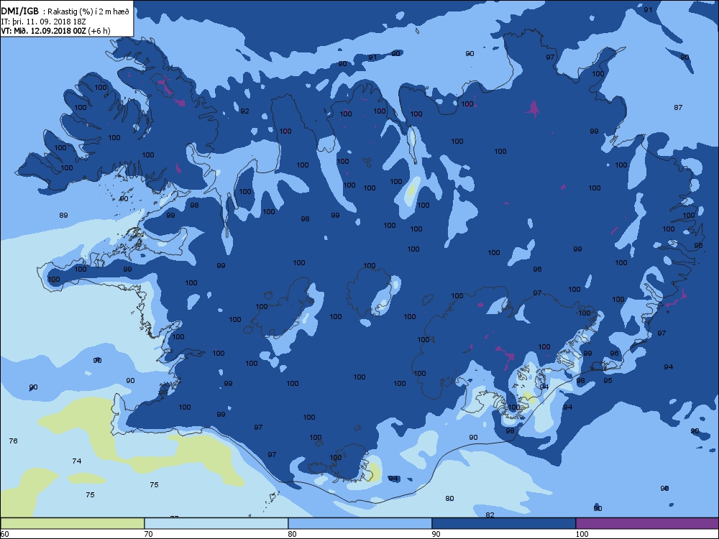This screenshot has height=539, width=719.
Task: Click the legend label "70"
Action: point(148,533)
